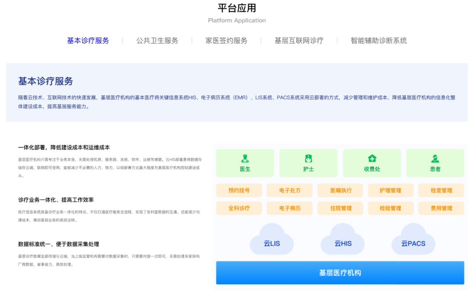The height and width of the screenshot is (294, 472).
Task: Click the 电子处方 module tag
Action: coord(290,191)
